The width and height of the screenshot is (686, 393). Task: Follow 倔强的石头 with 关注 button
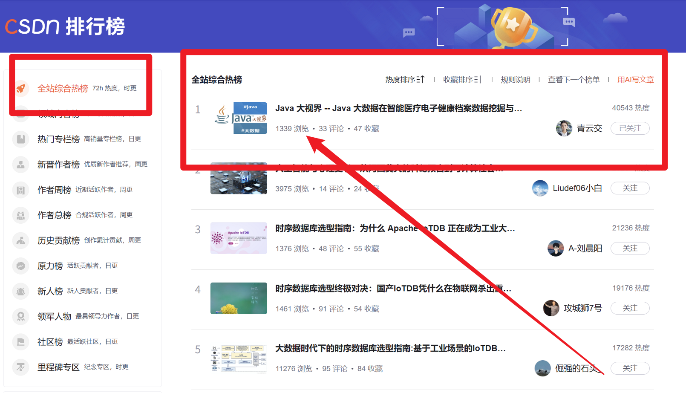pos(630,368)
